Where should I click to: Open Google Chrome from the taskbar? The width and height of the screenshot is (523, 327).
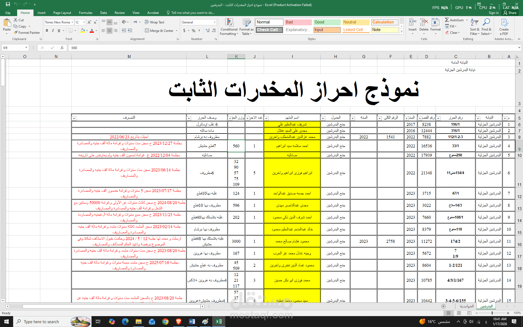pos(165,322)
